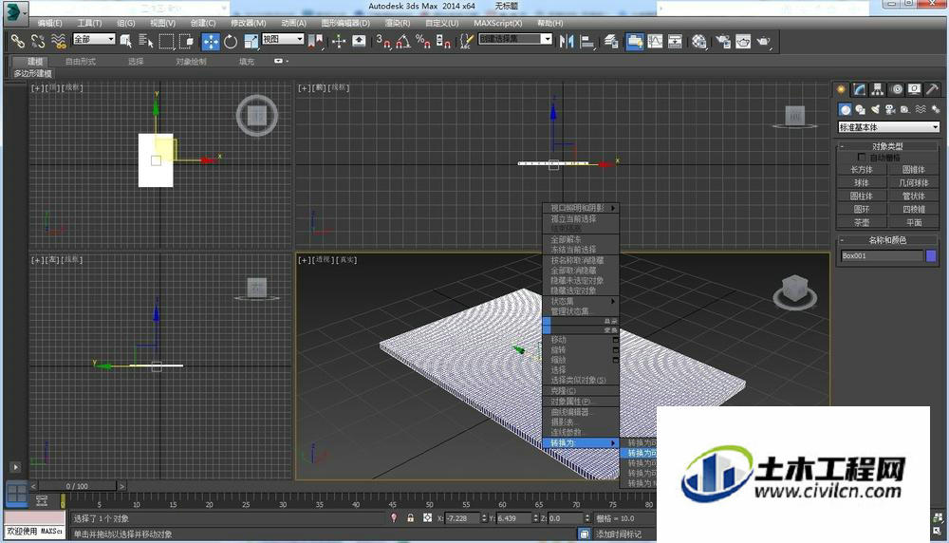Open the 修改器(M) menu

(248, 23)
